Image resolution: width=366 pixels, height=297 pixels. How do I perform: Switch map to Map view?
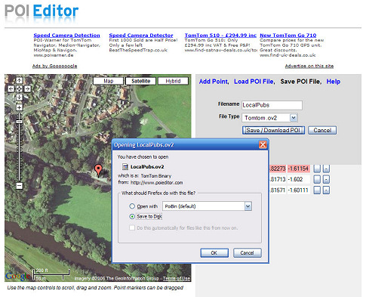click(108, 81)
